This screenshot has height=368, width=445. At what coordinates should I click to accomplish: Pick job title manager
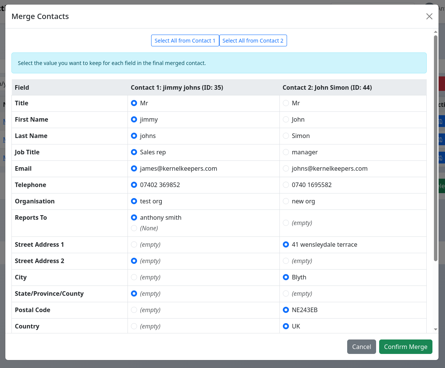click(x=286, y=152)
